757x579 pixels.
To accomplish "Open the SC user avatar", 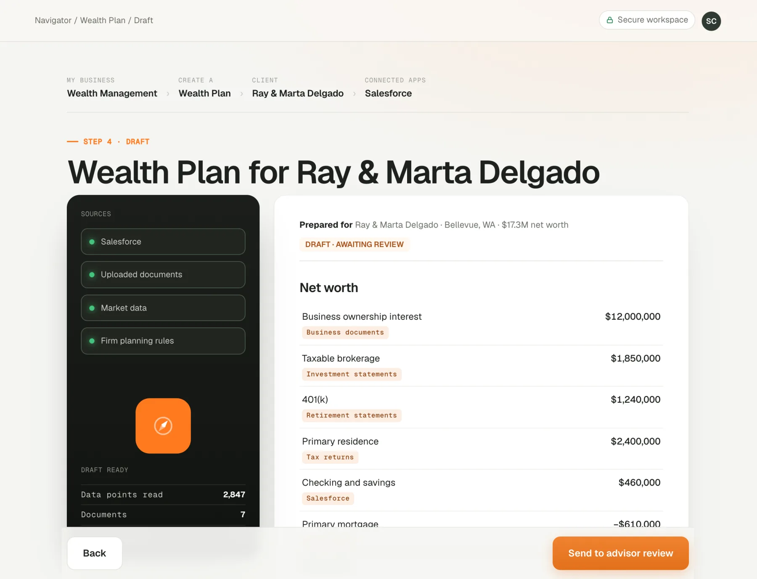I will (x=711, y=21).
